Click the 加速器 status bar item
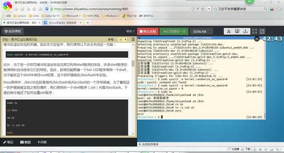Viewport: 284px width, 153px height. point(234,149)
